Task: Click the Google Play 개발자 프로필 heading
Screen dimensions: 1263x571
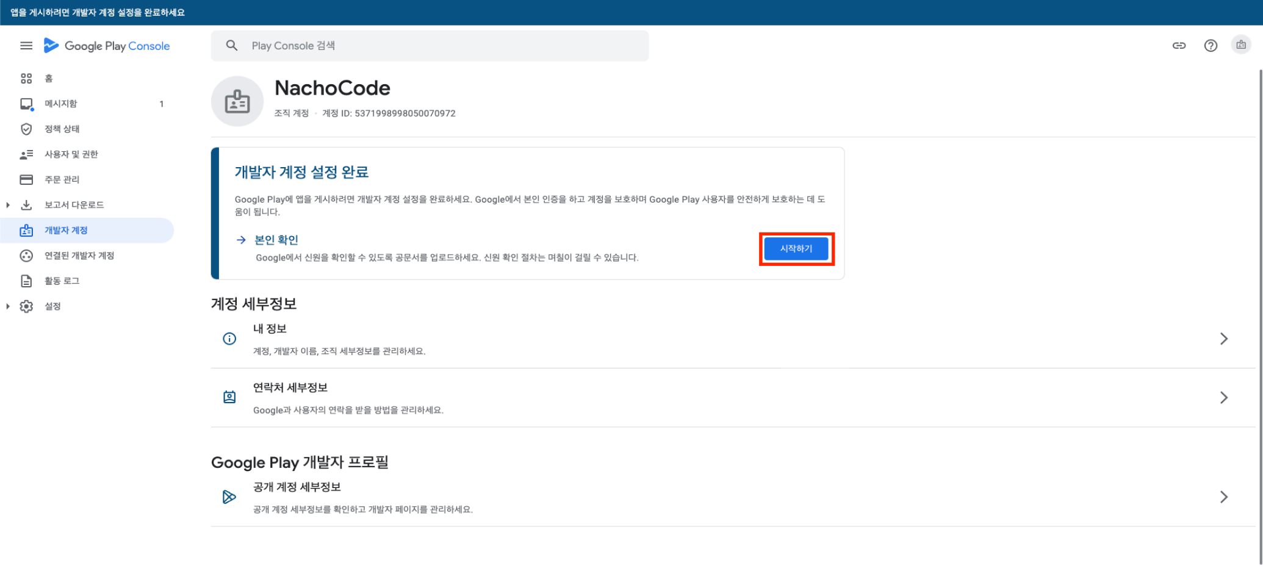Action: click(x=300, y=462)
